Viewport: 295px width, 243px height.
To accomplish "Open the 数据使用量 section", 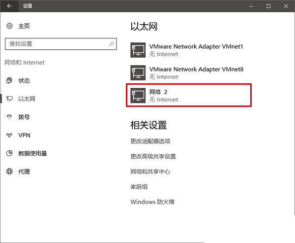I will click(32, 153).
